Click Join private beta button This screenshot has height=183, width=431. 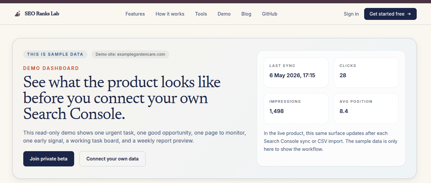(x=49, y=159)
